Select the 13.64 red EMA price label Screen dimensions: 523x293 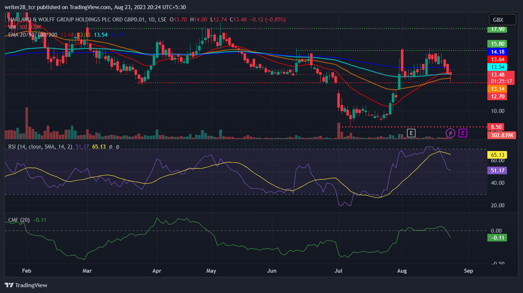[497, 59]
